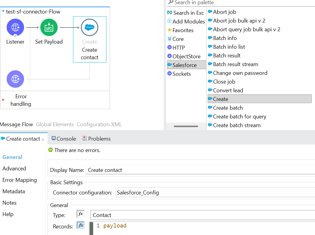Click the palette modules horizontal scrollbar
The height and width of the screenshot is (235, 315).
coord(186,126)
